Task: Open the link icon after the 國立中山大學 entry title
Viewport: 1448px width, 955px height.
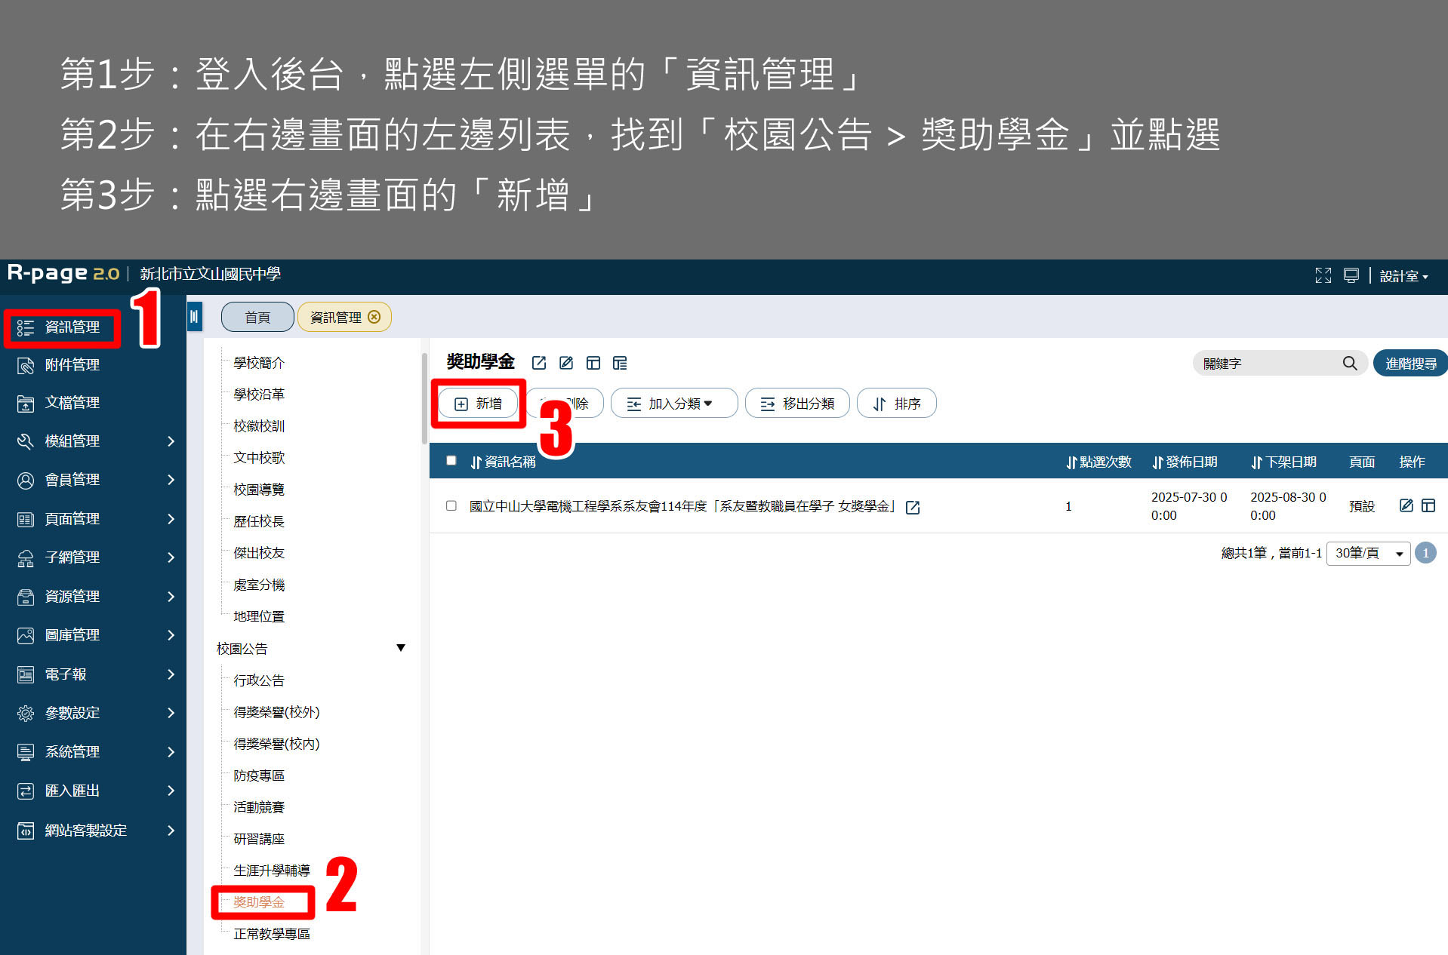Action: pyautogui.click(x=913, y=507)
